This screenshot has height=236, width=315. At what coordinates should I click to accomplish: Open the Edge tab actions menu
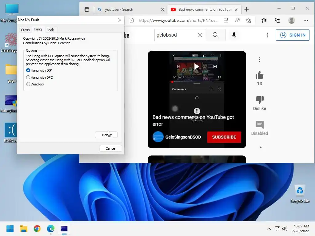point(87,10)
